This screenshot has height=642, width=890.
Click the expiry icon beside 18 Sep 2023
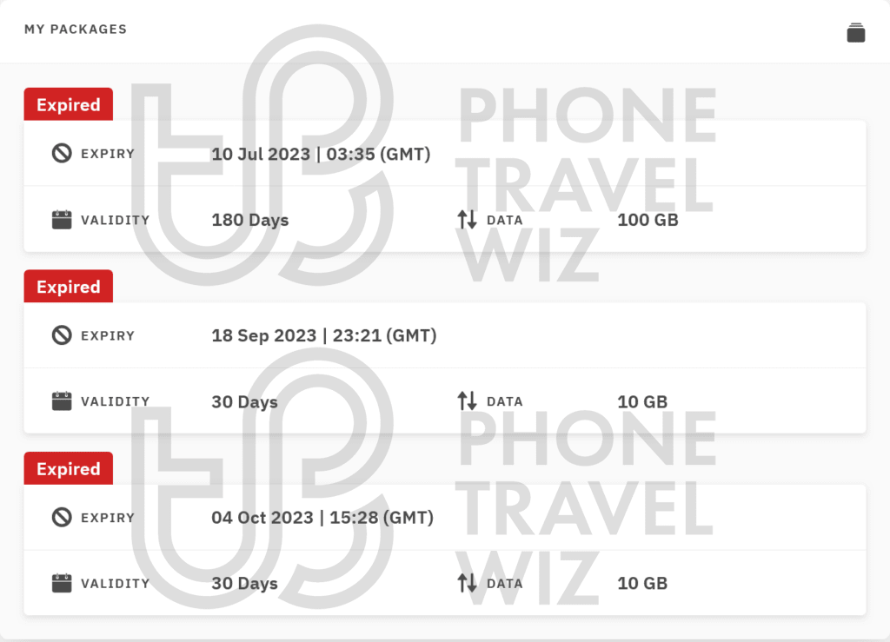pos(61,335)
